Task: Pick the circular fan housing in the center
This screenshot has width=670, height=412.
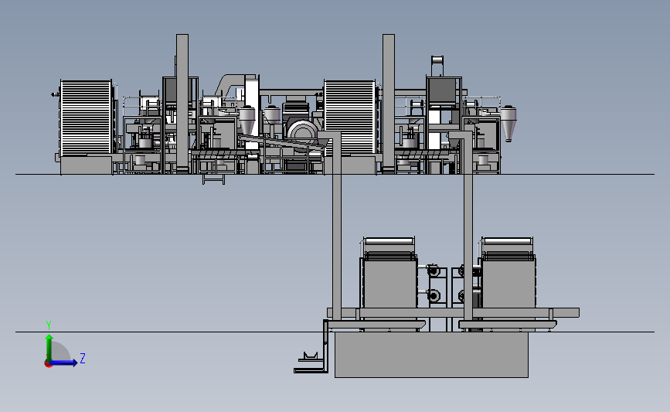Action: (x=302, y=133)
